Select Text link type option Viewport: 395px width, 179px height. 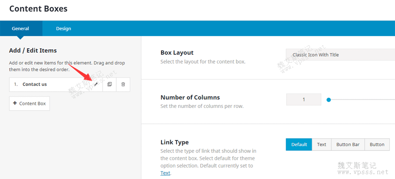tap(322, 144)
